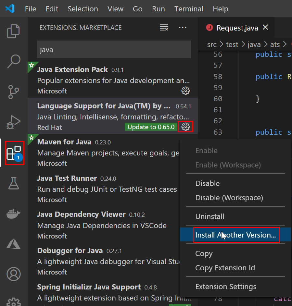The width and height of the screenshot is (292, 306).
Task: Open the Run menu
Action: (x=159, y=9)
